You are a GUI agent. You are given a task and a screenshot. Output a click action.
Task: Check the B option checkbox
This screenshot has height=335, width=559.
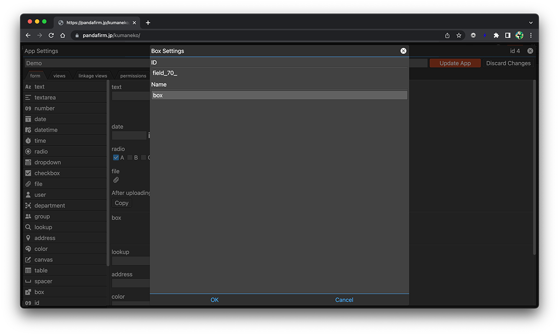[x=130, y=157]
